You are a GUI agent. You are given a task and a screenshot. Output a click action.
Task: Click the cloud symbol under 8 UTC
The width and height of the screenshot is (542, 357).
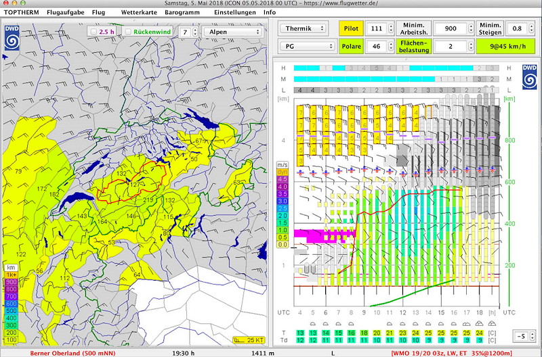pos(351,324)
